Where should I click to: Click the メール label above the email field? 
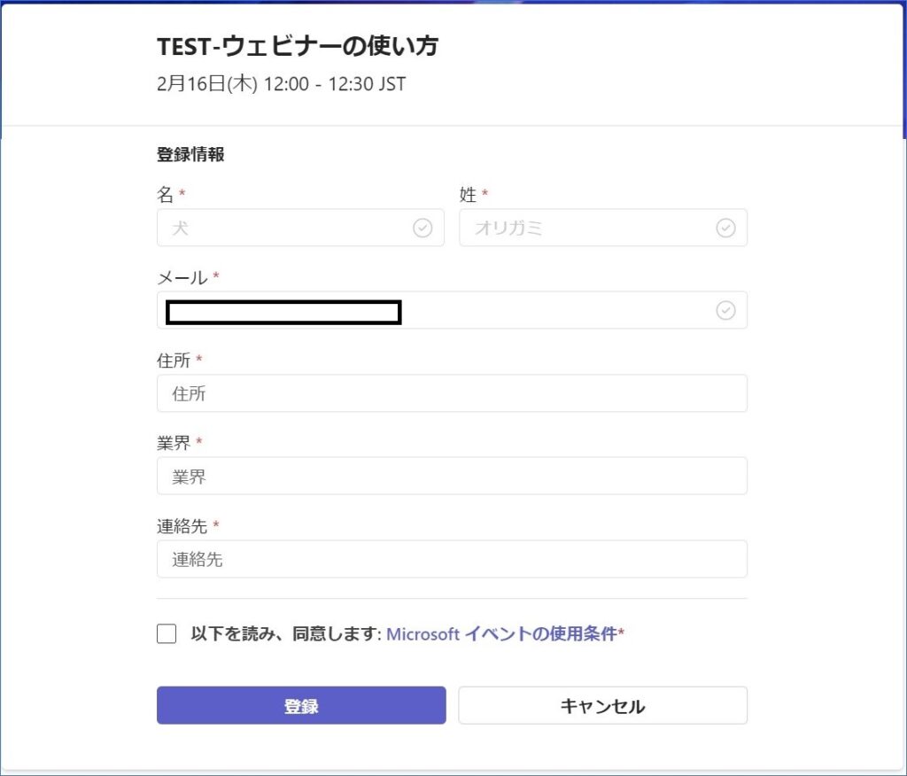(182, 277)
